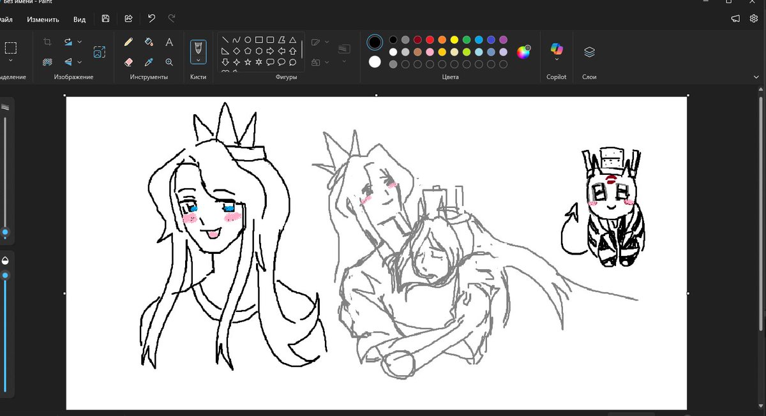Image resolution: width=766 pixels, height=416 pixels.
Task: Open the Edit colors rainbow wheel
Action: coord(523,52)
